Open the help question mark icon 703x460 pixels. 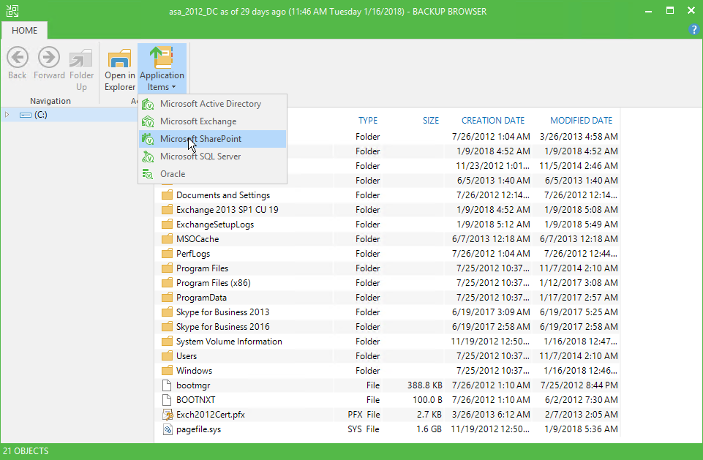coord(694,29)
